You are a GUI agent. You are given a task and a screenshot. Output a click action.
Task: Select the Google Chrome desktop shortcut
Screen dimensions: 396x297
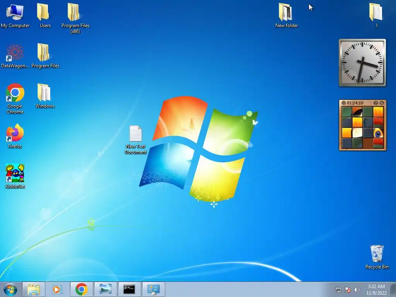pos(15,99)
